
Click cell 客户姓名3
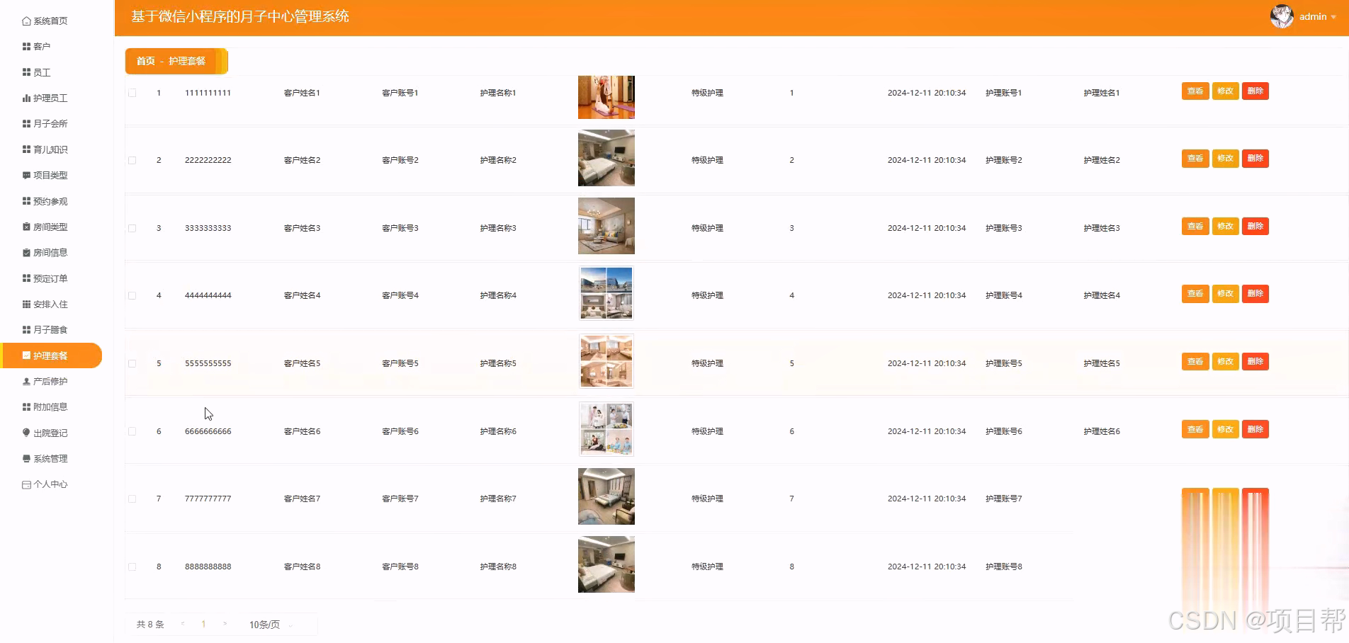[x=302, y=228]
